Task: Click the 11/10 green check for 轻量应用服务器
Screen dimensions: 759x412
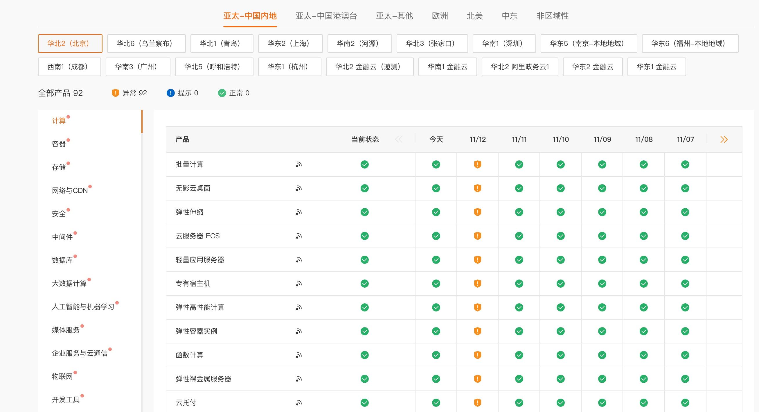Action: 561,260
